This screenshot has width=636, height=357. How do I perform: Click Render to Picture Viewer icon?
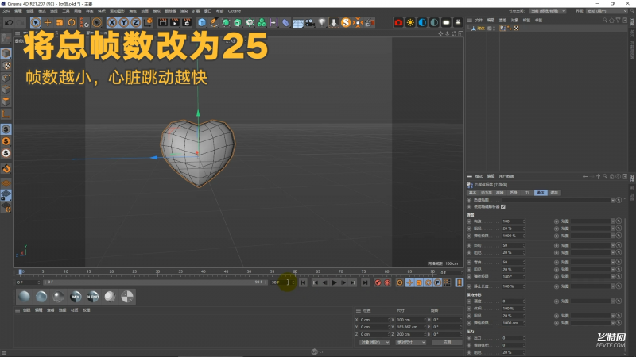pyautogui.click(x=175, y=23)
